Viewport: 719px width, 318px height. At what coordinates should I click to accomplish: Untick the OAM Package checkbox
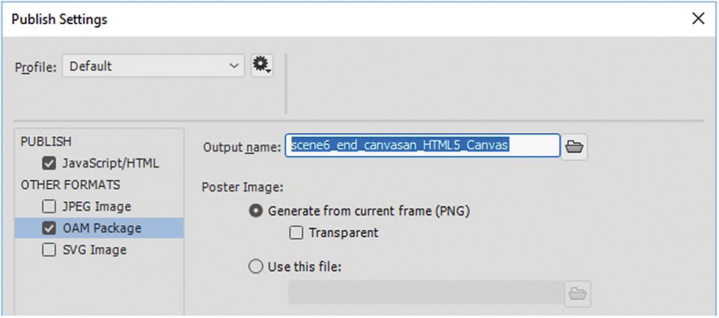click(49, 229)
